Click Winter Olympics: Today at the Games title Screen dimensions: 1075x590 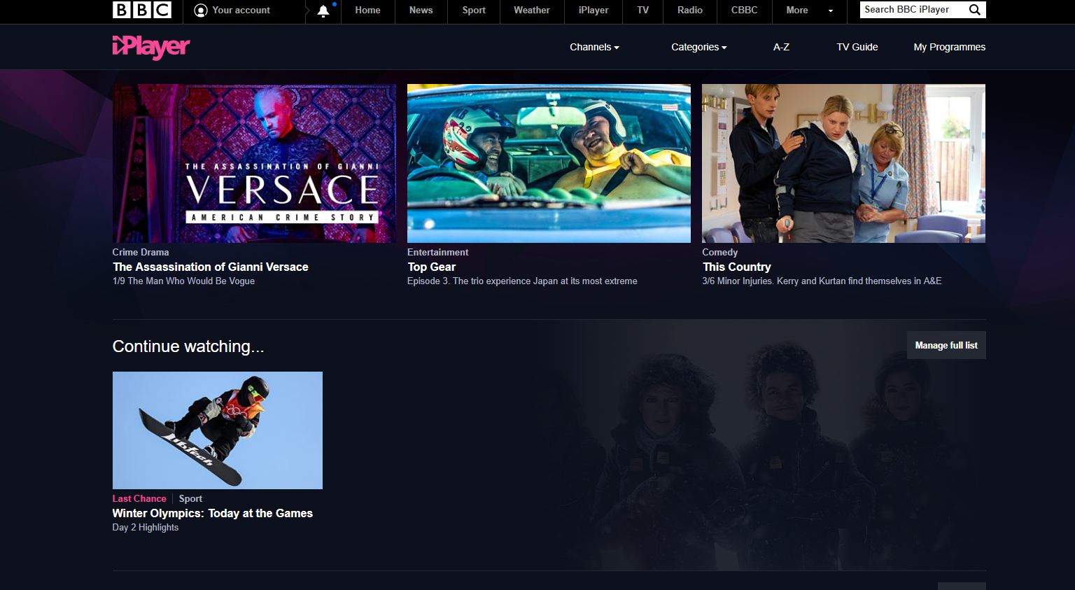click(213, 513)
